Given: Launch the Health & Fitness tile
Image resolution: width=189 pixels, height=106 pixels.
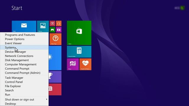Looking at the screenshot, I should [85, 64].
